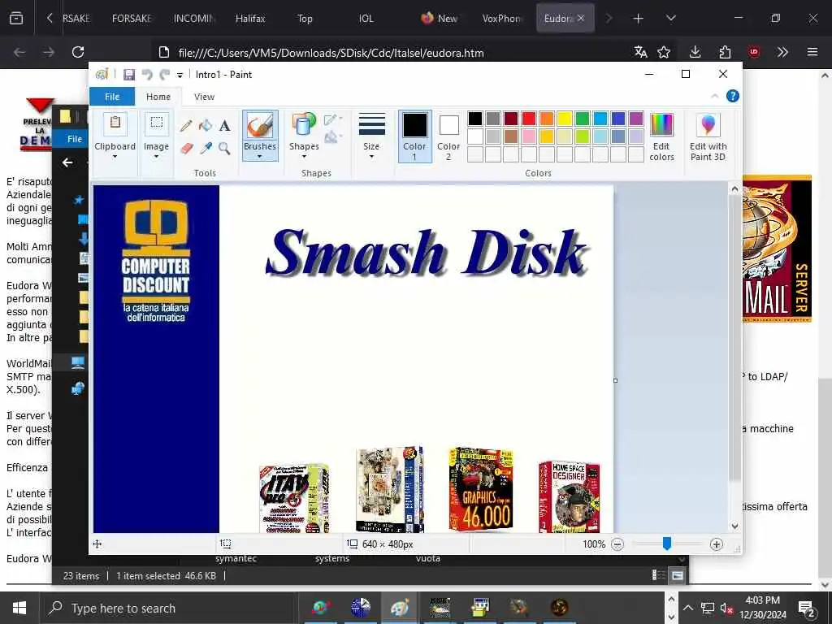Click the Windows taskbar search box
The height and width of the screenshot is (624, 832).
click(167, 608)
